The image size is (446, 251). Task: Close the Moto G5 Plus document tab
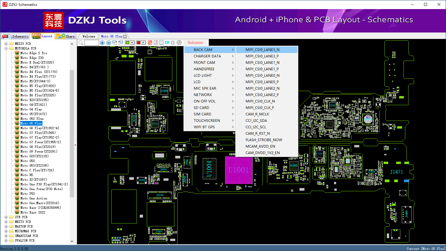pos(125,36)
